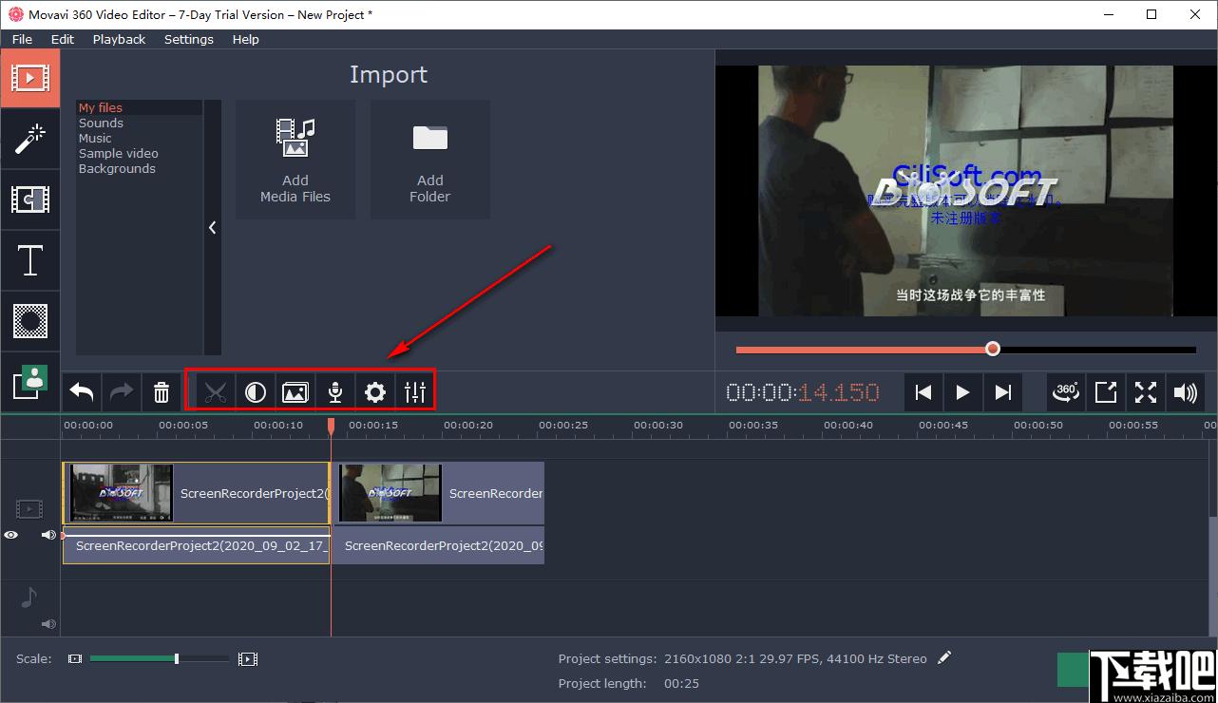Open the Settings menu
The width and height of the screenshot is (1218, 703).
point(188,39)
